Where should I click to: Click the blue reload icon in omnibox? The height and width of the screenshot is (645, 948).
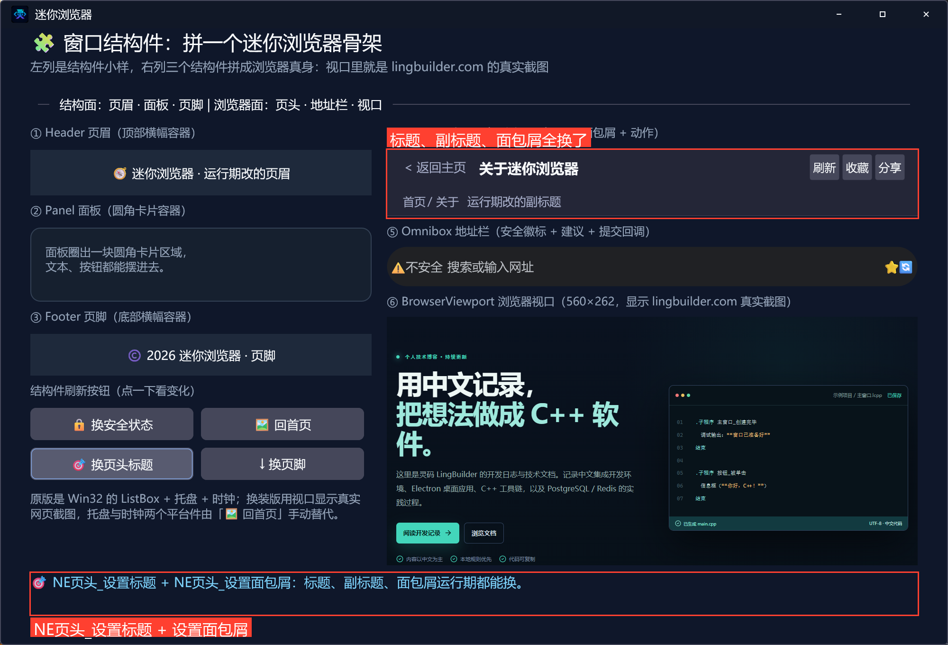click(x=906, y=267)
